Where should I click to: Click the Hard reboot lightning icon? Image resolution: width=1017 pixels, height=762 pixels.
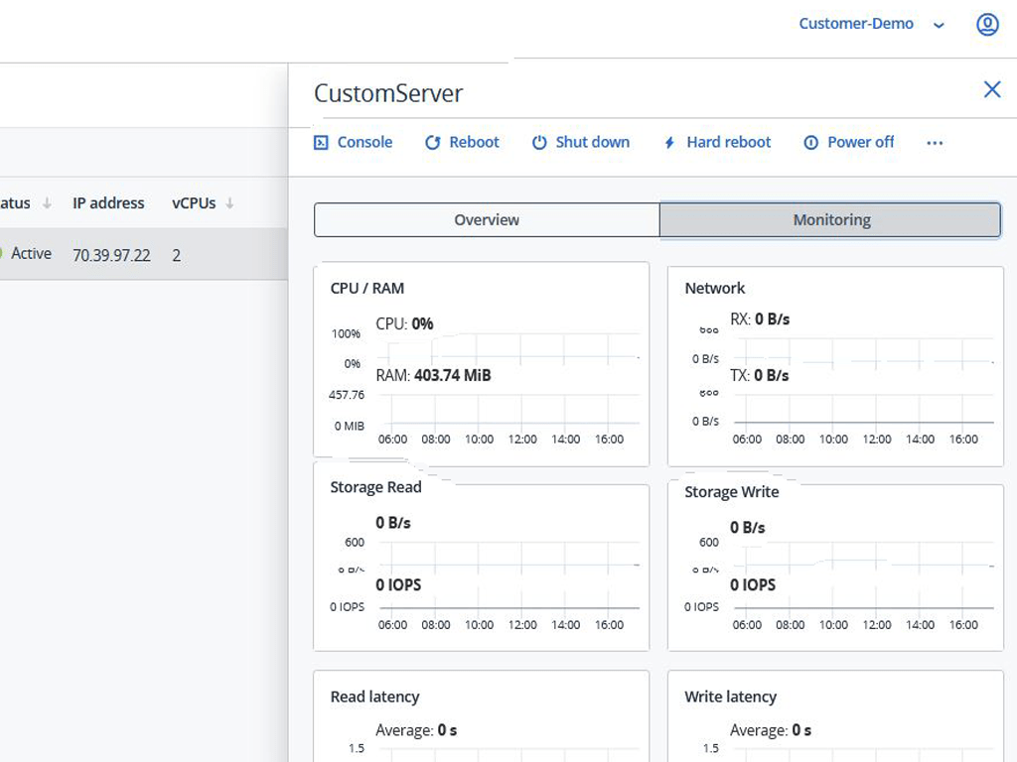click(x=669, y=143)
